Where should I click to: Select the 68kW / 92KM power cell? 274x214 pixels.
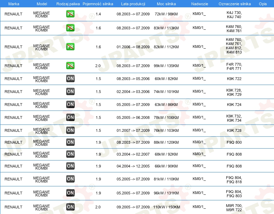pyautogui.click(x=166, y=154)
